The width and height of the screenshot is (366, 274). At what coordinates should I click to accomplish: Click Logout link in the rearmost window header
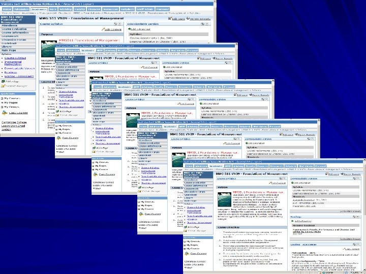(x=87, y=4)
